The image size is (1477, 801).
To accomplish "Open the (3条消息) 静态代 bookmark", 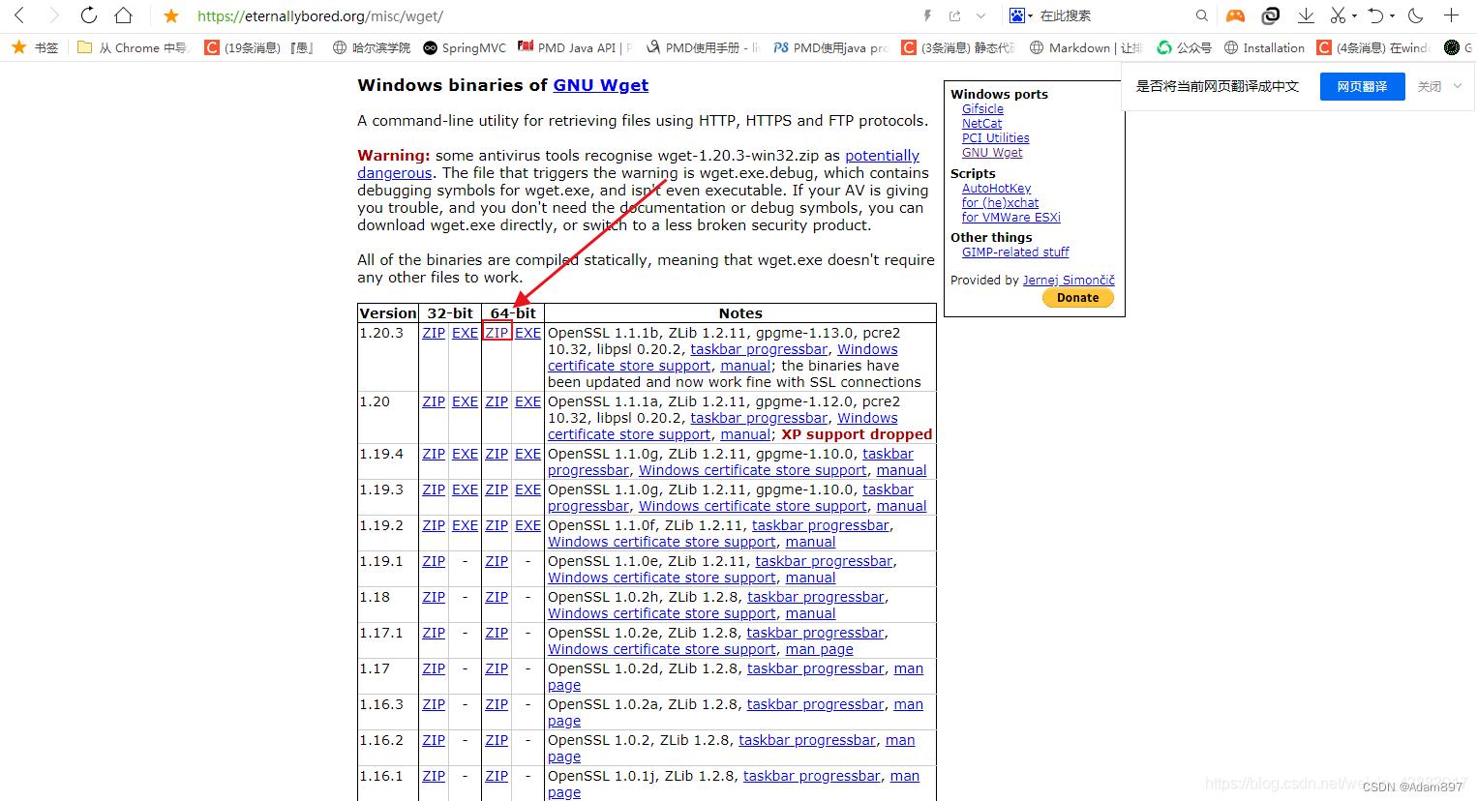I will 958,47.
